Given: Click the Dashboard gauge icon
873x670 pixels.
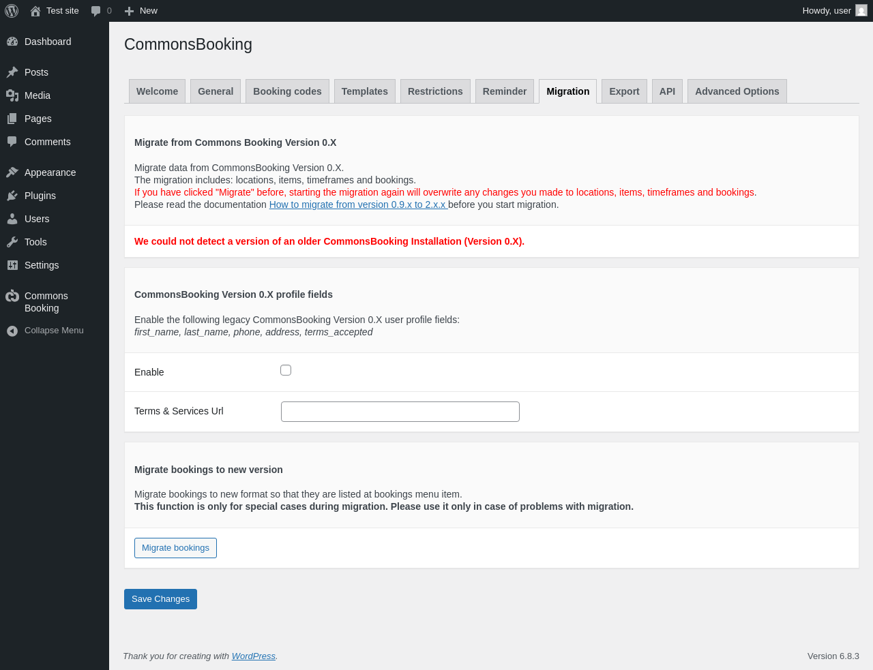Looking at the screenshot, I should click(12, 42).
